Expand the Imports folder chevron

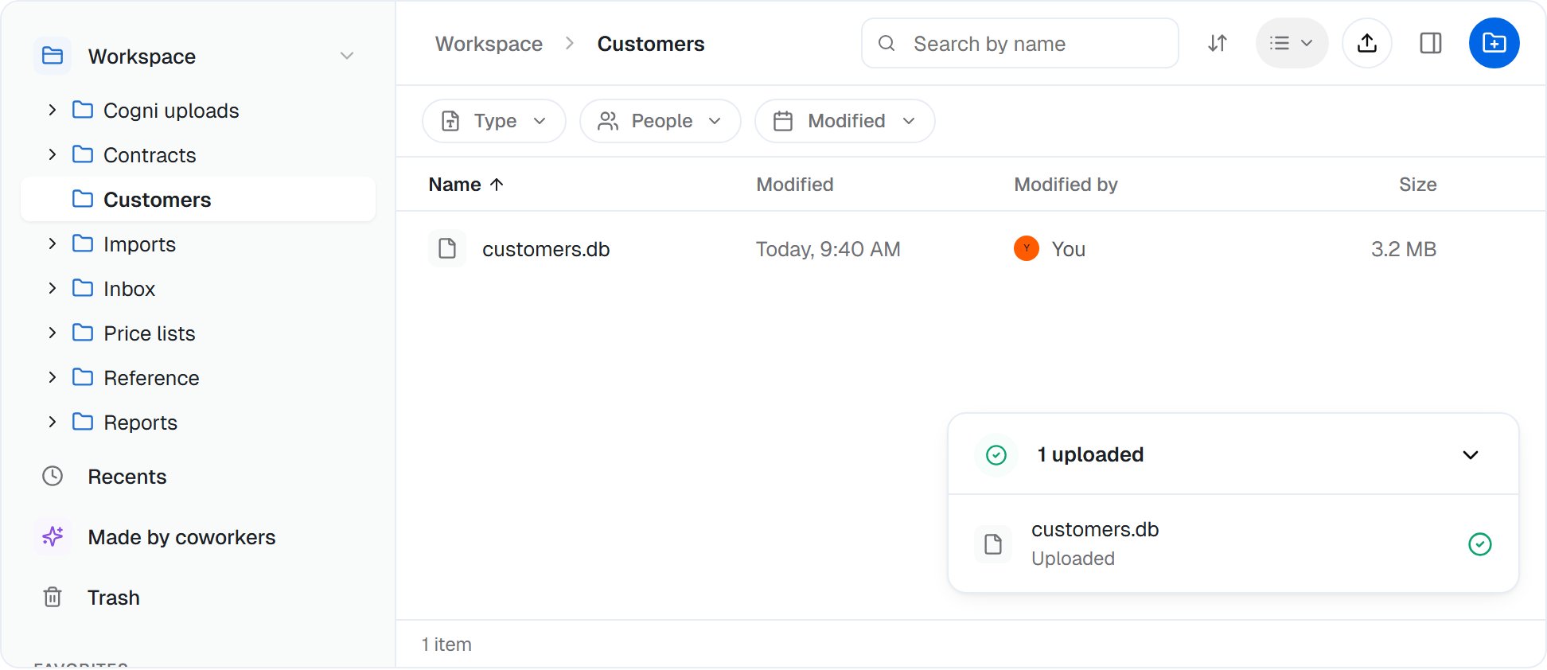53,243
